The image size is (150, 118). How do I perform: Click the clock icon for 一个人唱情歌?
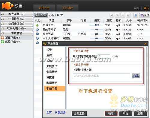tap(37, 38)
